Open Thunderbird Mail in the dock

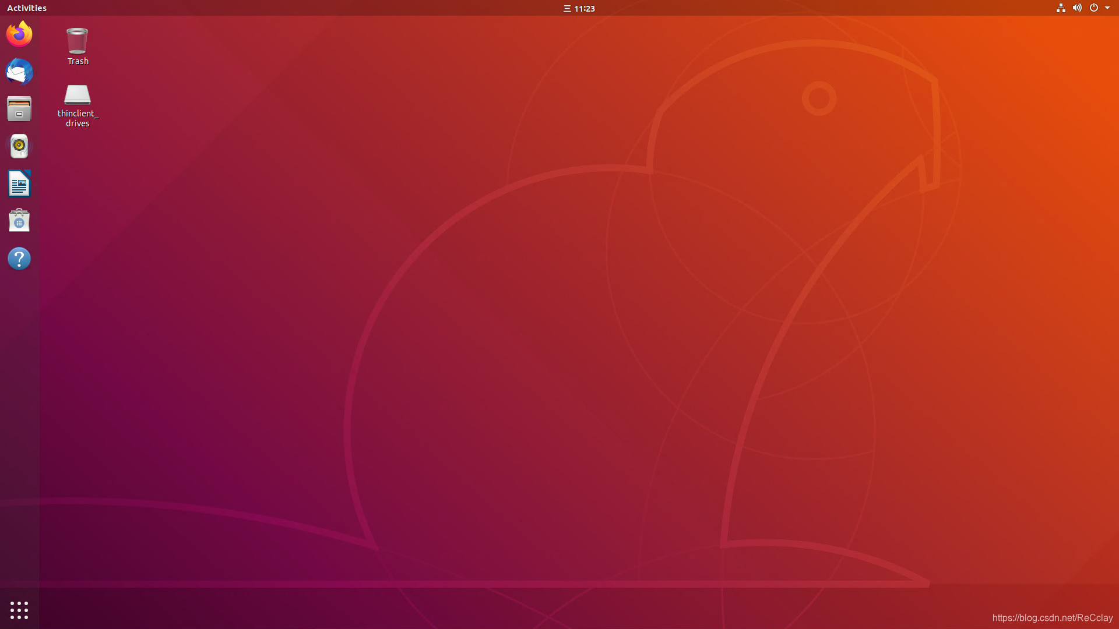tap(19, 72)
